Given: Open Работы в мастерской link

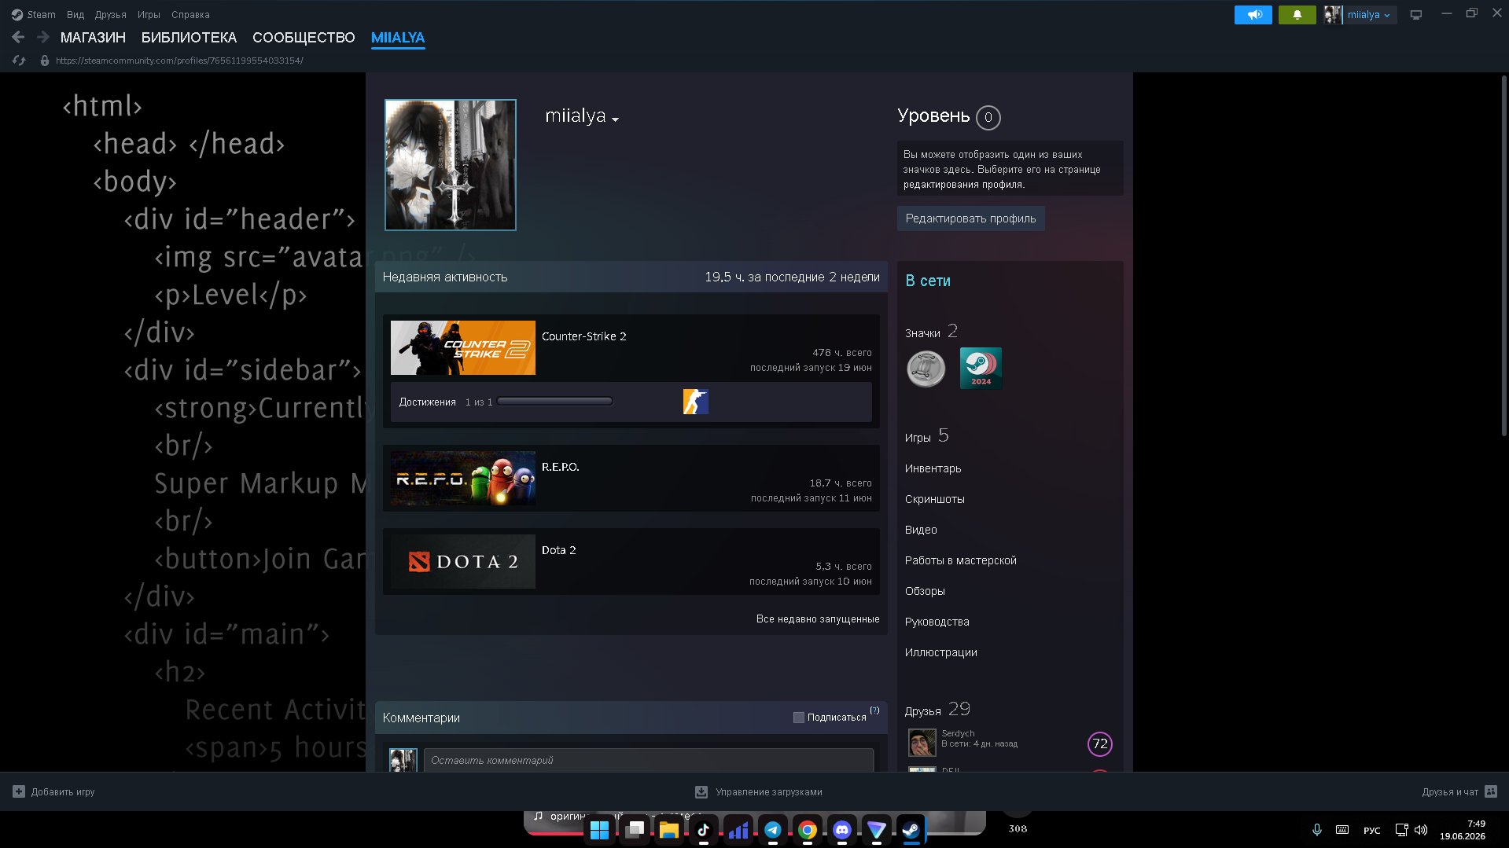Looking at the screenshot, I should pos(960,560).
